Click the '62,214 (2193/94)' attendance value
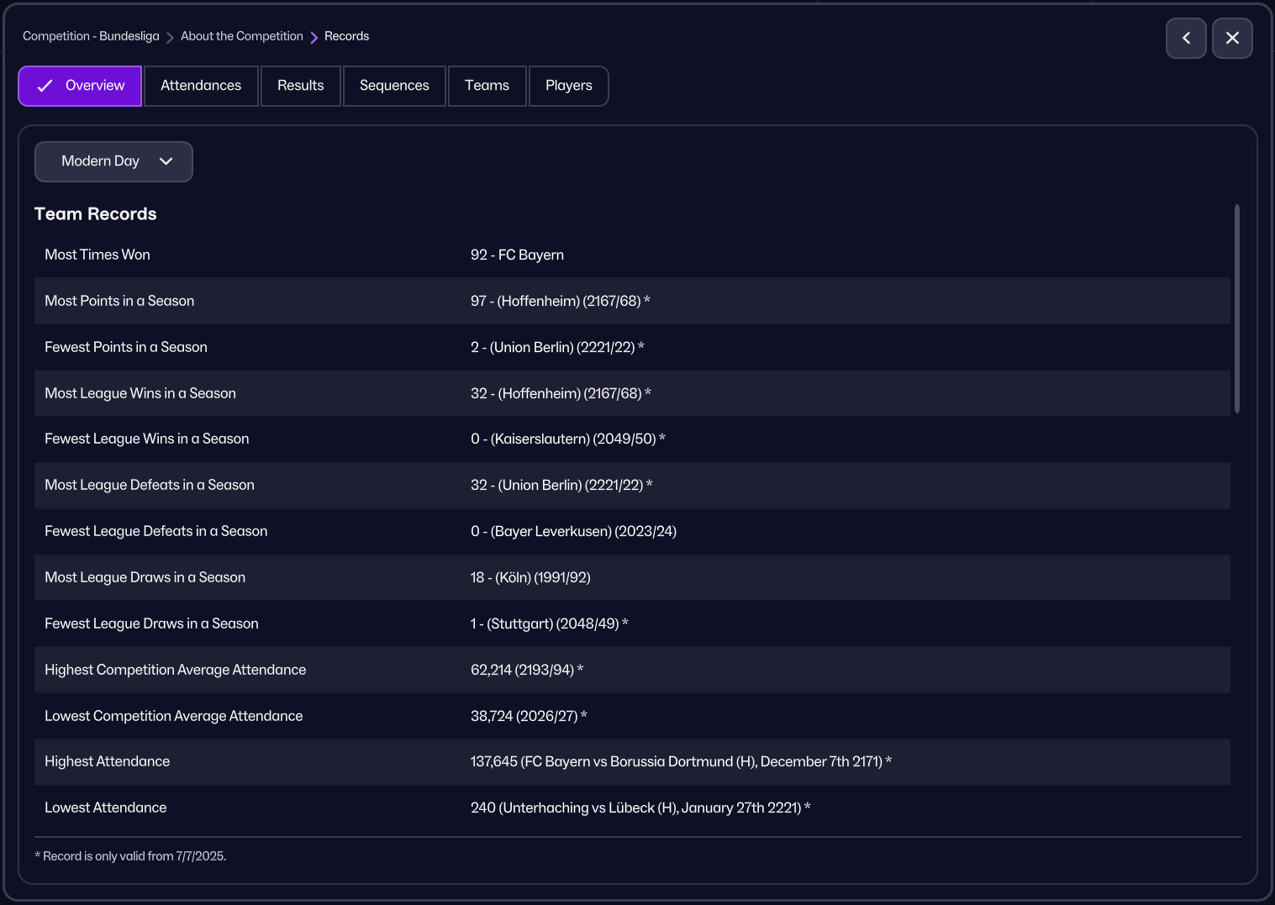Image resolution: width=1275 pixels, height=905 pixels. click(x=527, y=670)
